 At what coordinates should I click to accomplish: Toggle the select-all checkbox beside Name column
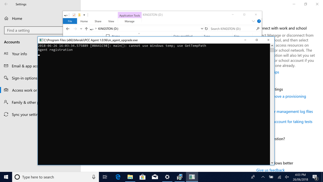click(108, 36)
